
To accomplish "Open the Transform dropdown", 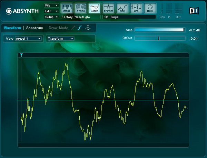I will tap(61, 39).
